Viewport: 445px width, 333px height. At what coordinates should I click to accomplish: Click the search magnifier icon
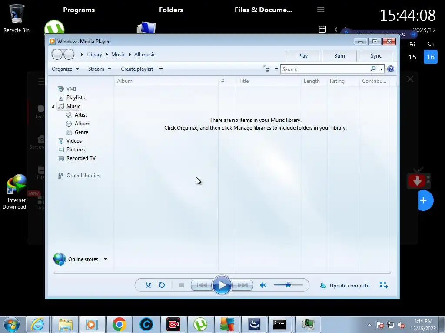point(373,69)
